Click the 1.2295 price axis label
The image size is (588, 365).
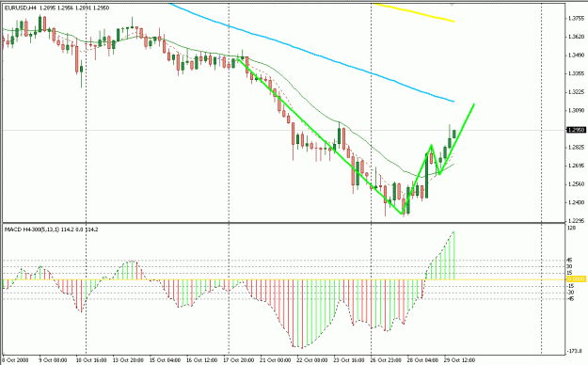point(576,220)
